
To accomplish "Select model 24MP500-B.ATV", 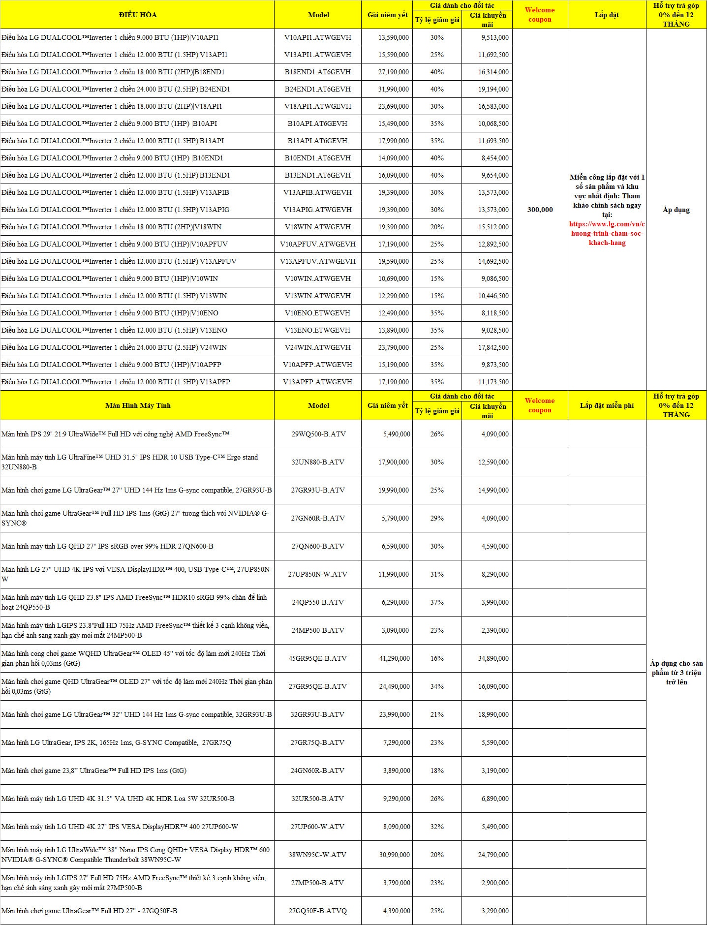I will [x=318, y=630].
